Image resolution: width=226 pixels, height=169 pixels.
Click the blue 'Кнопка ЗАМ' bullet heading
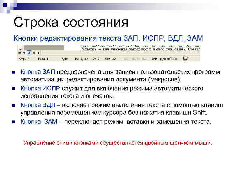[39, 121]
